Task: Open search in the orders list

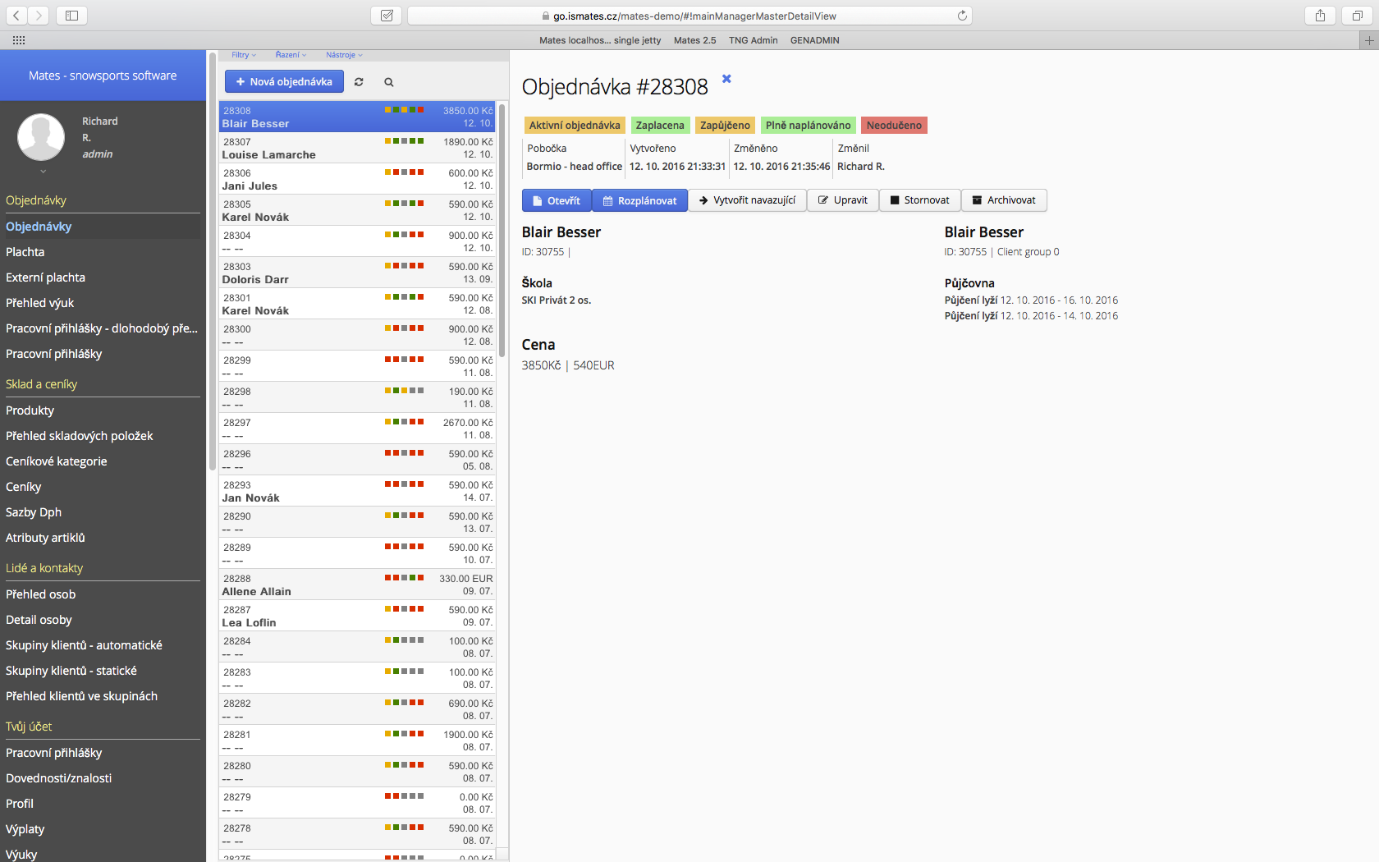Action: [389, 82]
